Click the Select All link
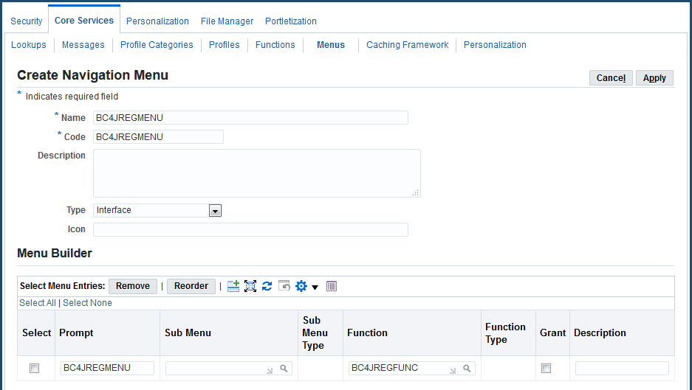This screenshot has height=390, width=692. (x=38, y=303)
